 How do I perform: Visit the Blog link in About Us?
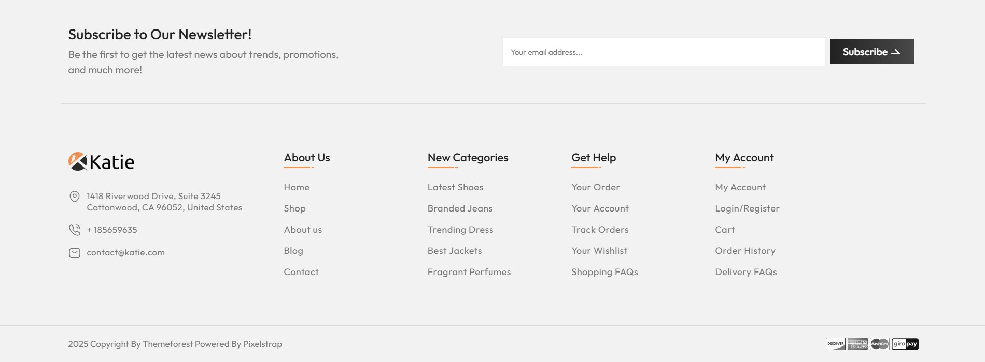pos(293,251)
